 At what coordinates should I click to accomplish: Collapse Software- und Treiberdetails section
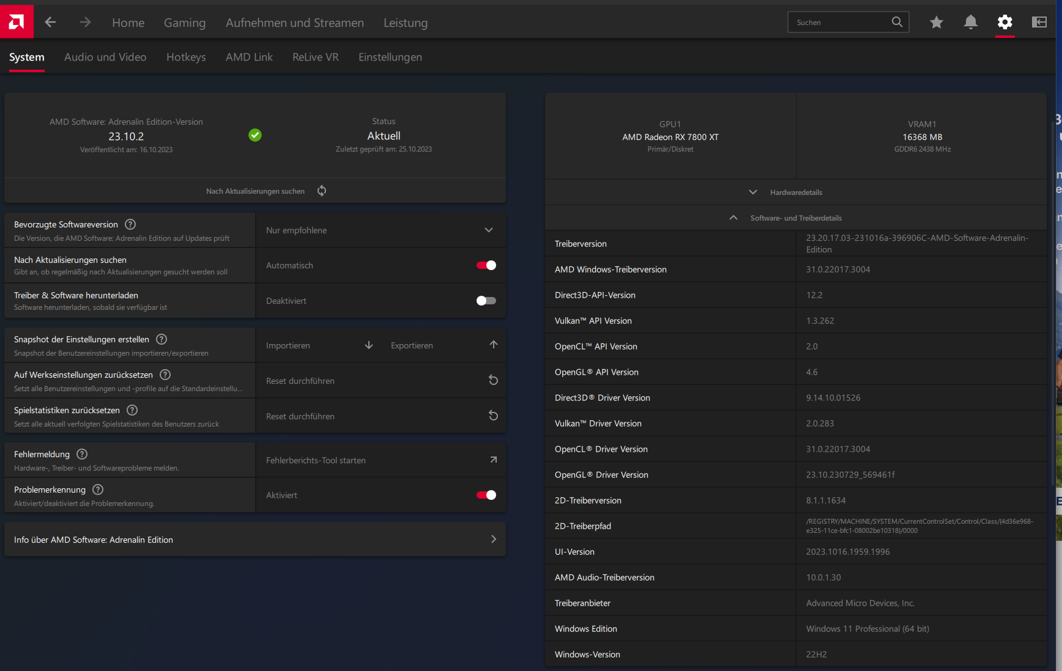(796, 218)
